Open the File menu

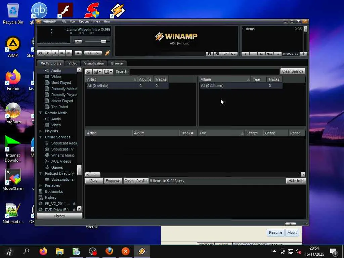point(64,21)
